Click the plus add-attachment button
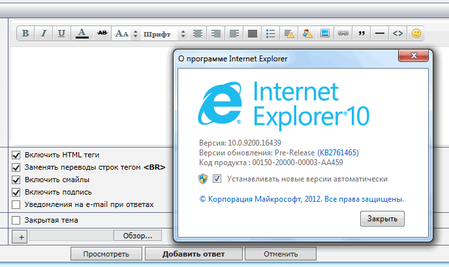Image resolution: width=449 pixels, height=267 pixels. click(x=20, y=237)
